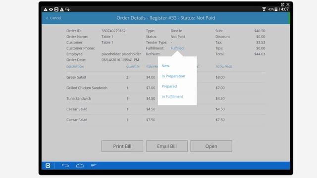Select the Grilled Chicken Sandwich row

[x=166, y=88]
